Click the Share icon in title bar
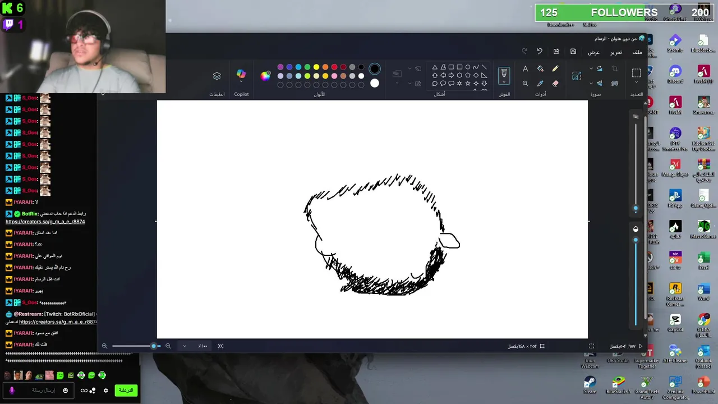 (x=556, y=52)
